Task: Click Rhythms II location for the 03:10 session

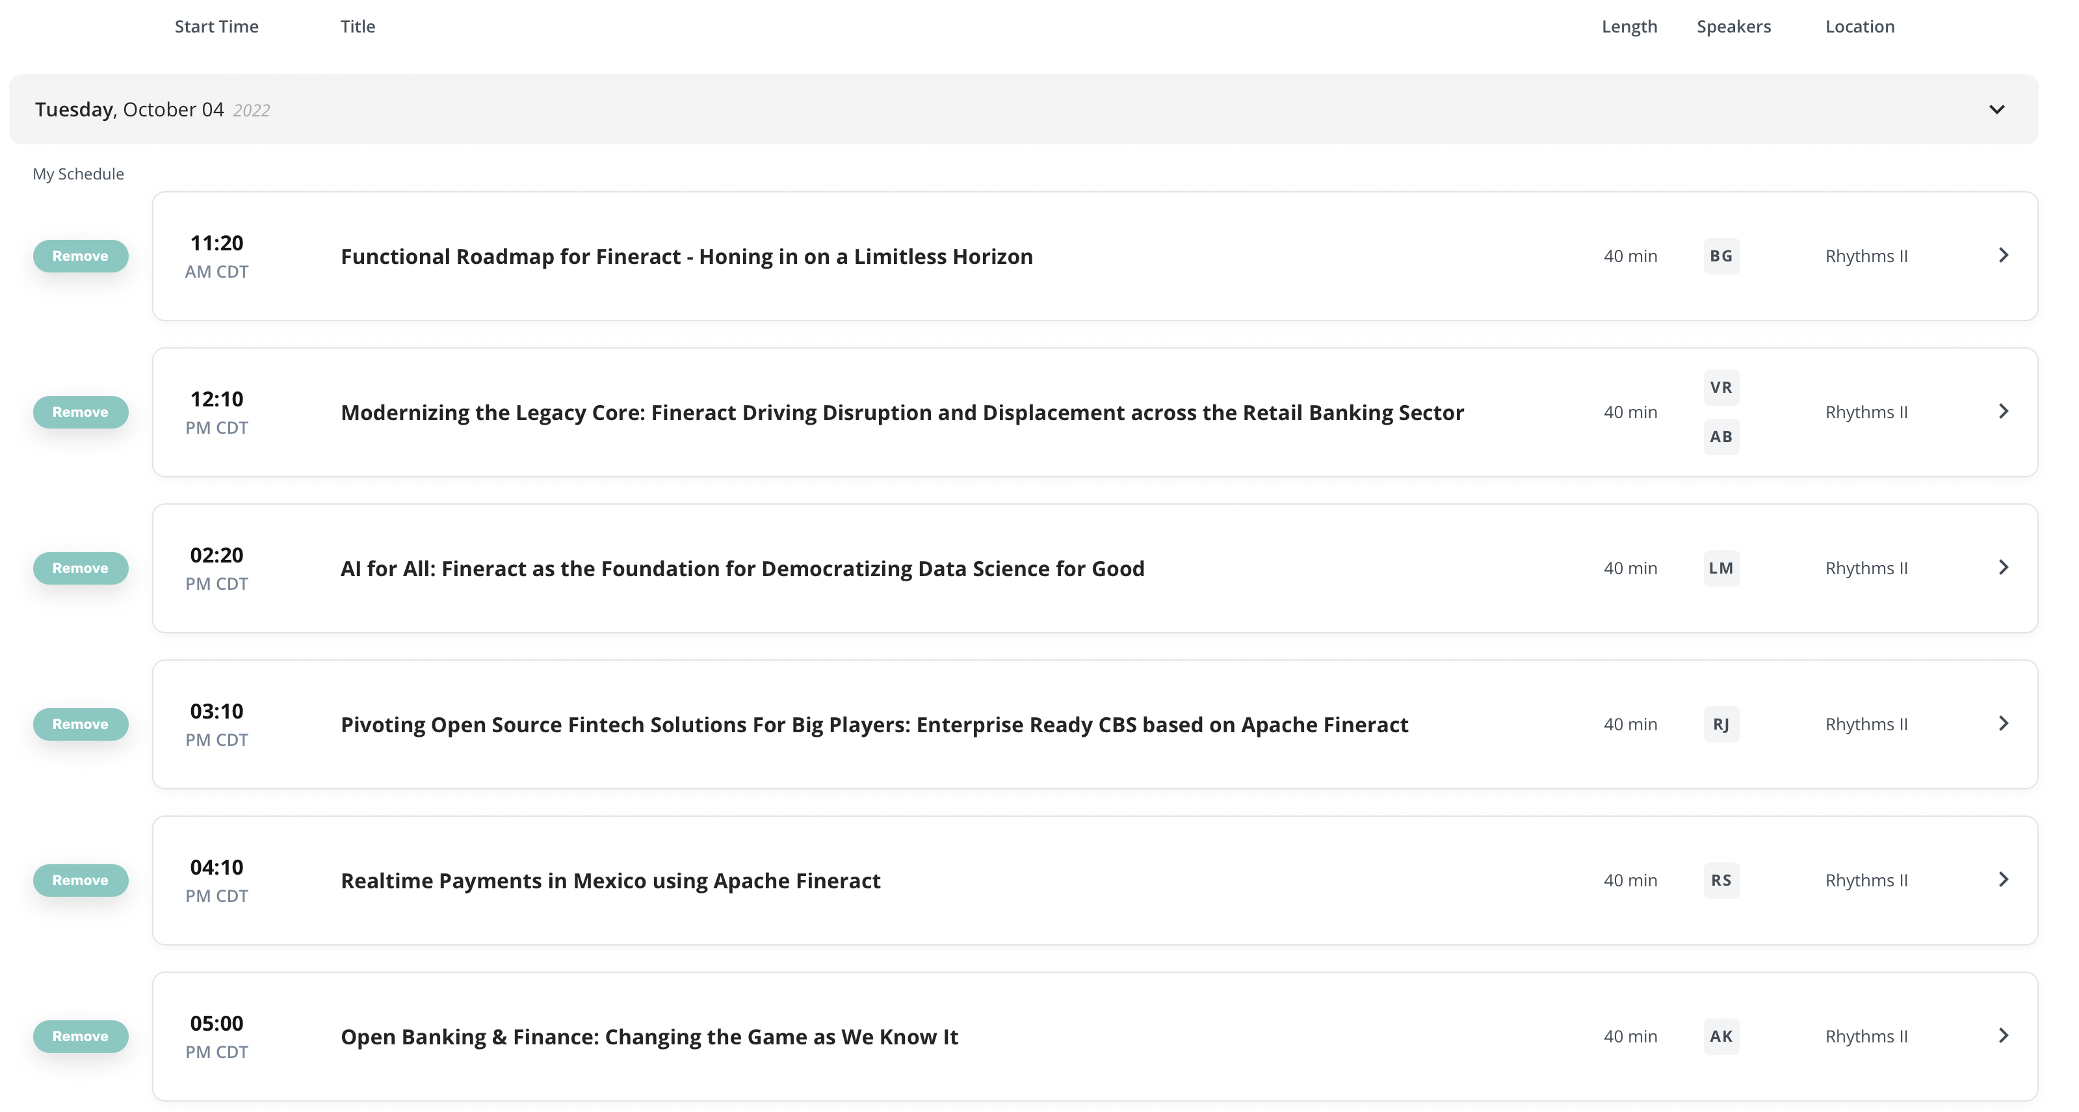Action: point(1866,724)
